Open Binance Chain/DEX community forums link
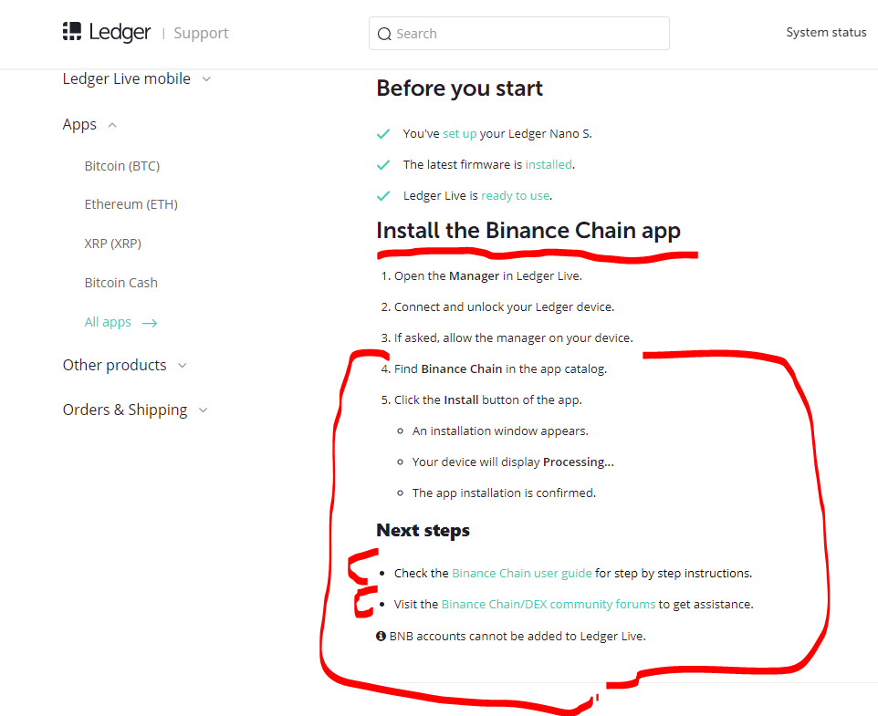Image resolution: width=878 pixels, height=716 pixels. (x=549, y=605)
